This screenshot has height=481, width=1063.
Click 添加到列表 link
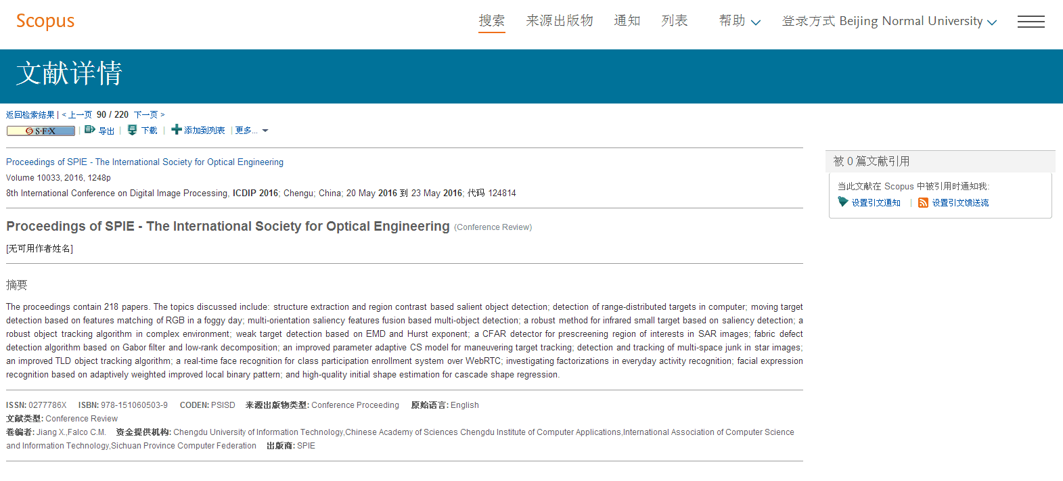point(204,131)
